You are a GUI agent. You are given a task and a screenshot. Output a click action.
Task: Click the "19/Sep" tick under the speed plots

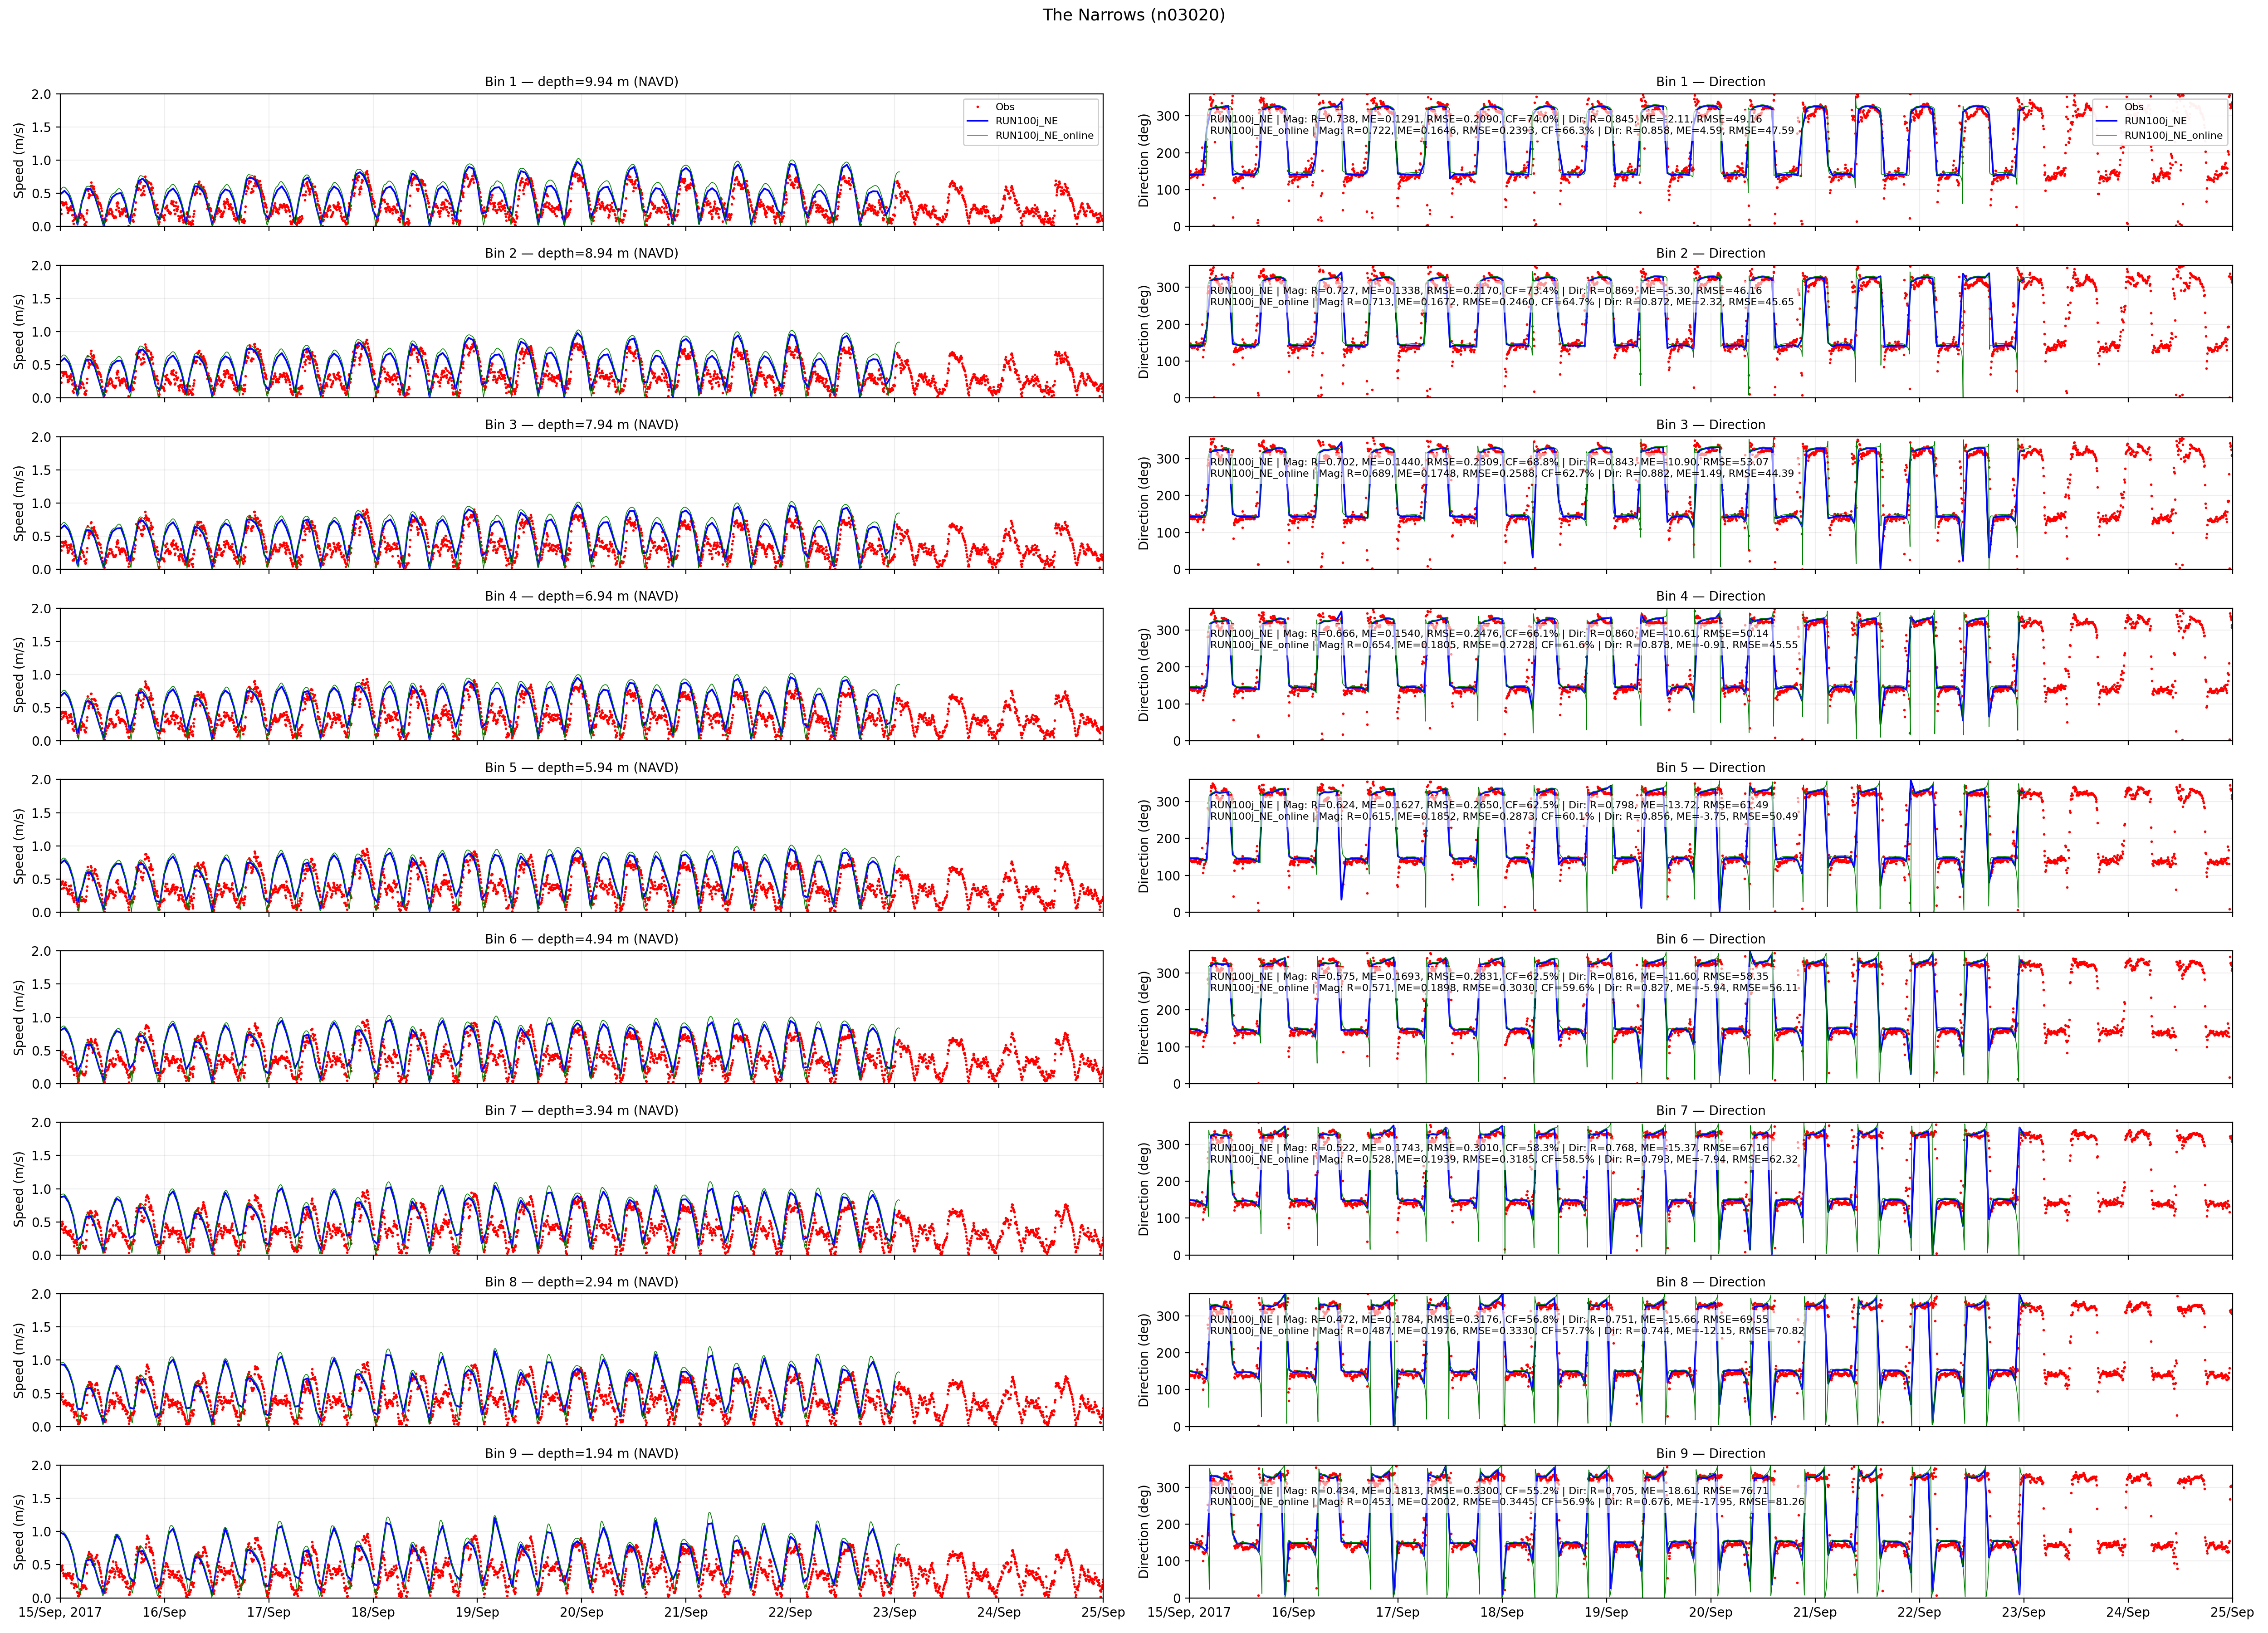click(477, 1613)
